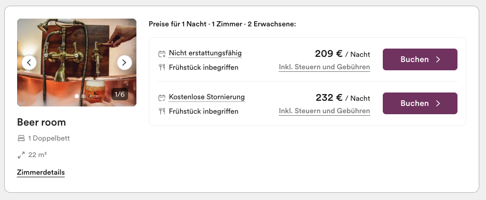Open the Zimmerdetails link
This screenshot has height=200, width=486.
pos(40,172)
